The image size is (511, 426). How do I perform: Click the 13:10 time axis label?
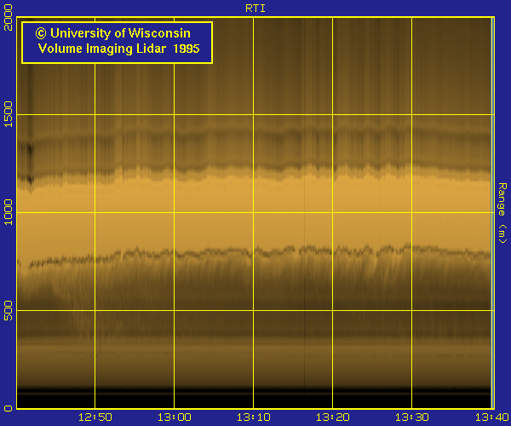[253, 417]
